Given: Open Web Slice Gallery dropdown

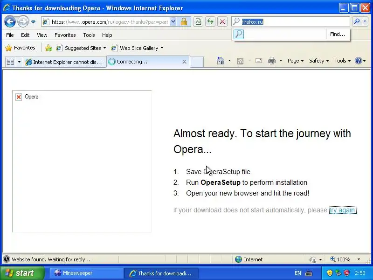Looking at the screenshot, I should click(x=137, y=48).
